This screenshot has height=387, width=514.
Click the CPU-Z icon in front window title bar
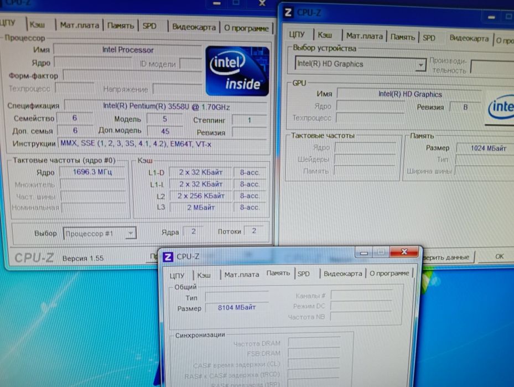point(168,256)
